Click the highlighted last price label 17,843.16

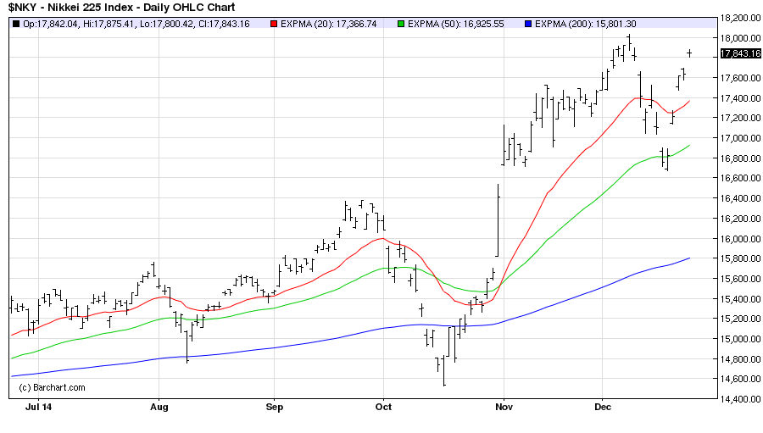(740, 53)
